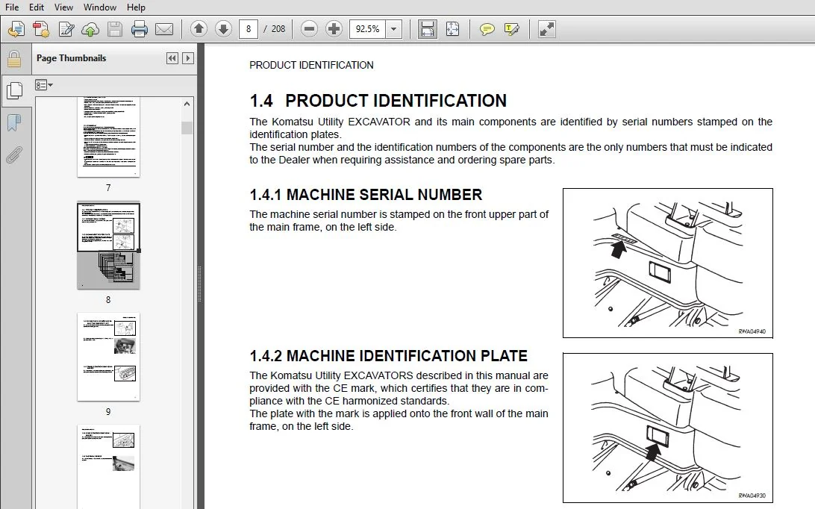Viewport: 815px width, 509px height.
Task: Click the Edit/Sign document icon
Action: point(66,29)
